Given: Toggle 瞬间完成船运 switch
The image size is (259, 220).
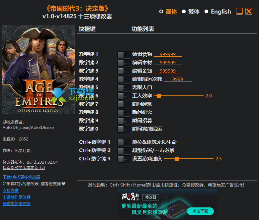Looking at the screenshot, I should (x=124, y=129).
